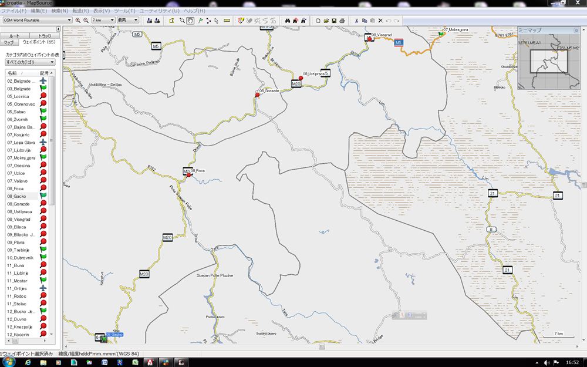Sort the list by 記号 column header
The height and width of the screenshot is (367, 587).
[x=44, y=73]
